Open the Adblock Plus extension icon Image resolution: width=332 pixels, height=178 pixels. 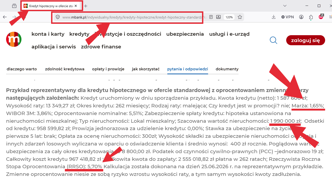321,17
